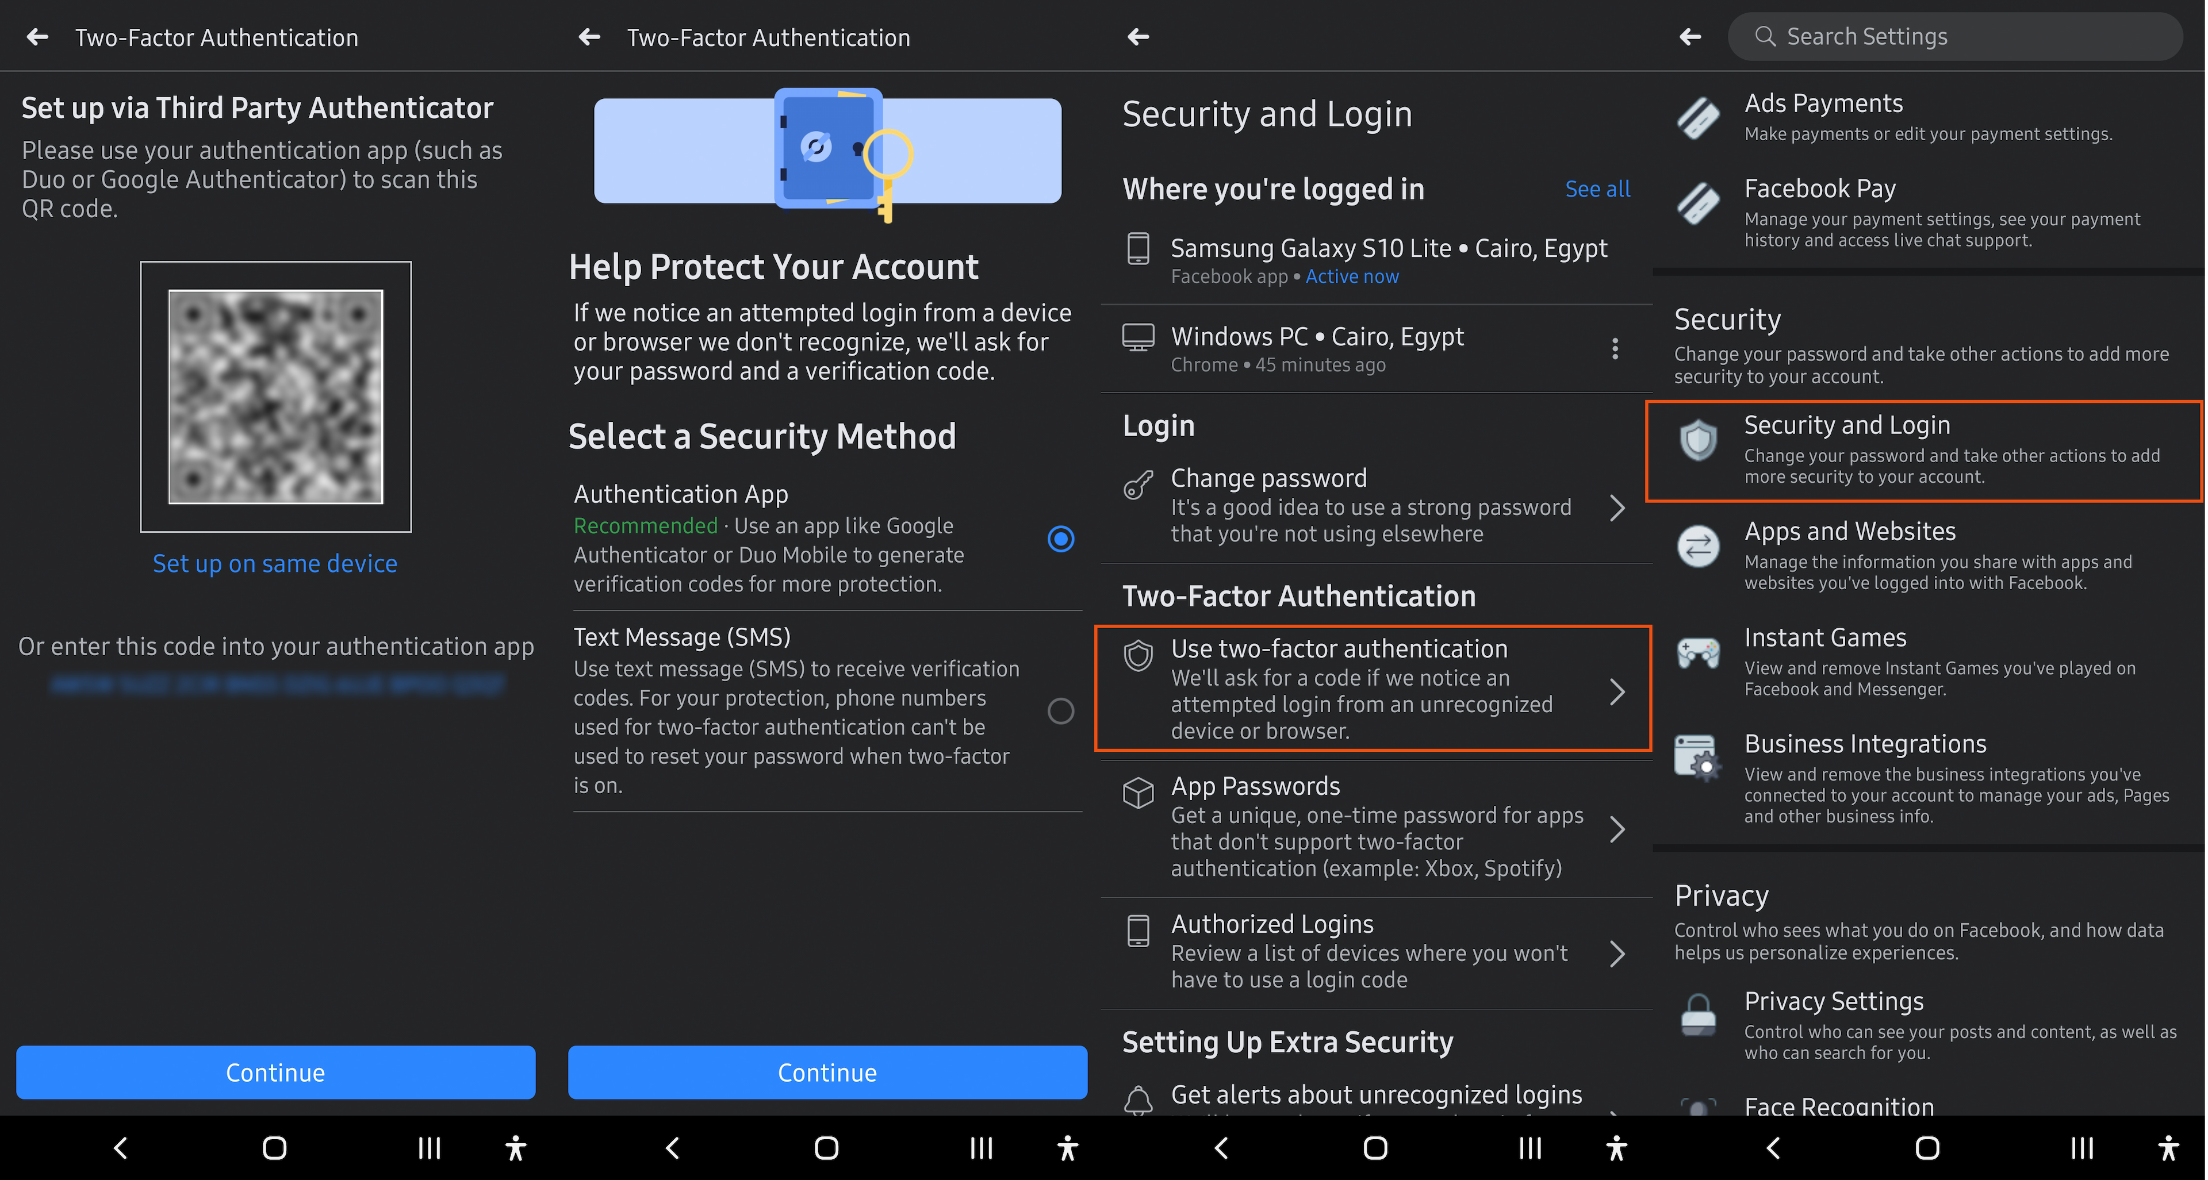The height and width of the screenshot is (1180, 2208).
Task: Expand the Authorized Logins chevron
Action: pyautogui.click(x=1616, y=954)
